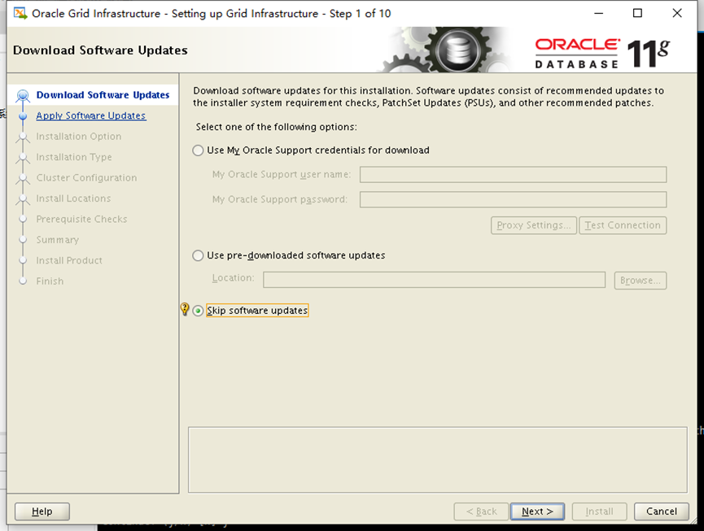Click the Location path field

[x=434, y=280]
